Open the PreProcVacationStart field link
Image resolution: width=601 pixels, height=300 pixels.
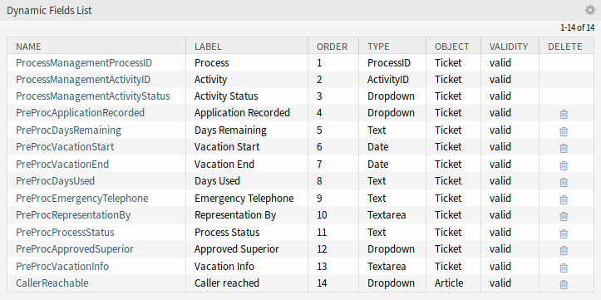(x=65, y=147)
